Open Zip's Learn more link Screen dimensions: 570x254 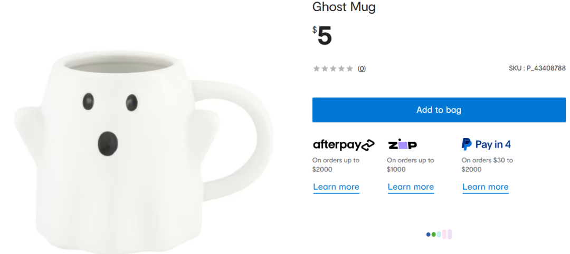[411, 187]
